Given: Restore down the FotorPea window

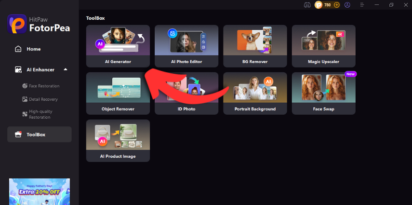Looking at the screenshot, I should click(x=391, y=5).
